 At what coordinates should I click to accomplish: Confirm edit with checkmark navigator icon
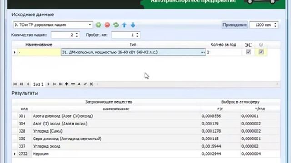[85, 84]
